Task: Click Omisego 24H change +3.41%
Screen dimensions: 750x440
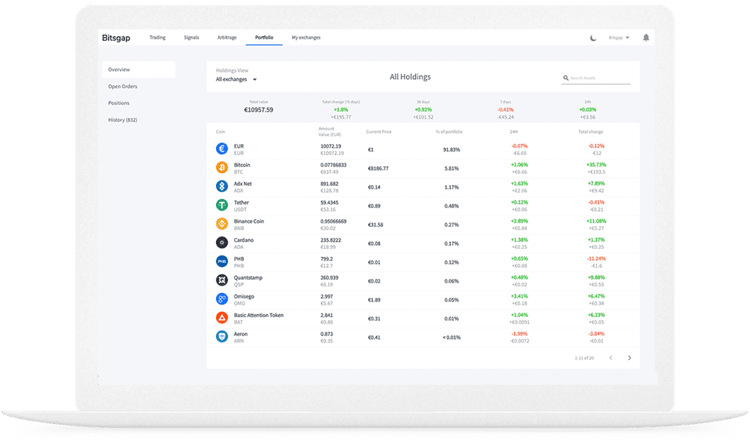Action: point(519,296)
